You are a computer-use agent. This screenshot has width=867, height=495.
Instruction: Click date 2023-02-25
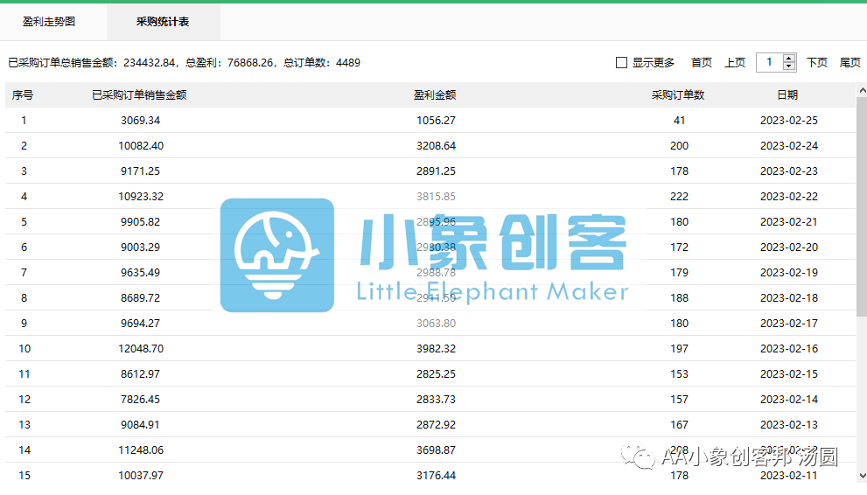point(788,121)
